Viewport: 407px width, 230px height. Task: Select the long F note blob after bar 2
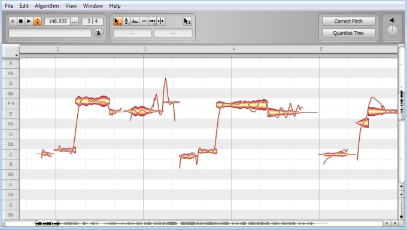[x=93, y=101]
